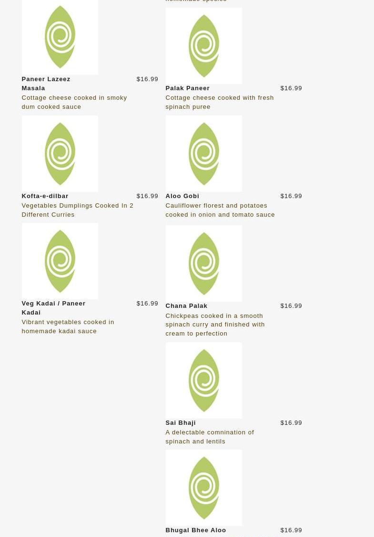
Task: Open the Kofta-e-dilbar item image
Action: click(x=60, y=153)
